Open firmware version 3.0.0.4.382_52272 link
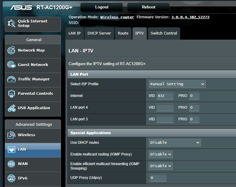The image size is (236, 187). (x=190, y=17)
